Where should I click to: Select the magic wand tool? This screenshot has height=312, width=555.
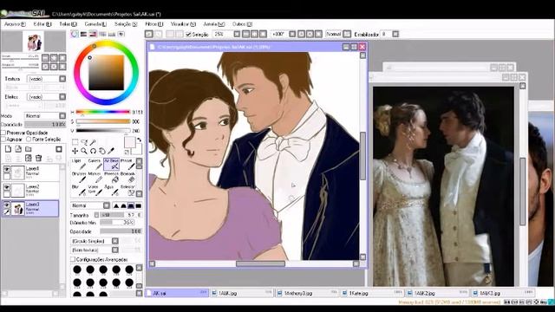[x=93, y=142]
